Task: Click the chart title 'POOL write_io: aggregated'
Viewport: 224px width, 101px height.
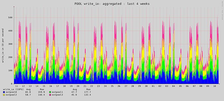Action: click(98, 4)
